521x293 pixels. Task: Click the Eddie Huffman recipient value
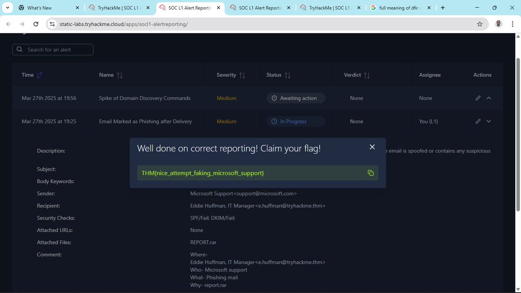[258, 206]
